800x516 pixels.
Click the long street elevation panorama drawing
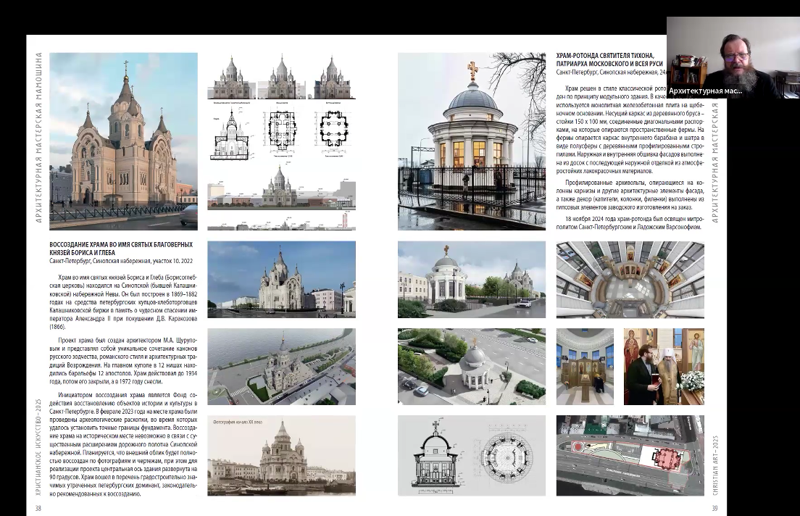pyautogui.click(x=282, y=188)
